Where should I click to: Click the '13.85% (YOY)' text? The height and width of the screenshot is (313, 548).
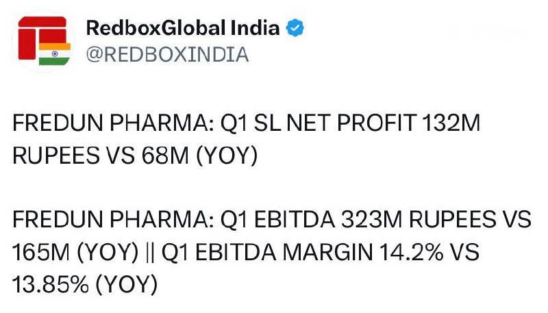coord(85,284)
